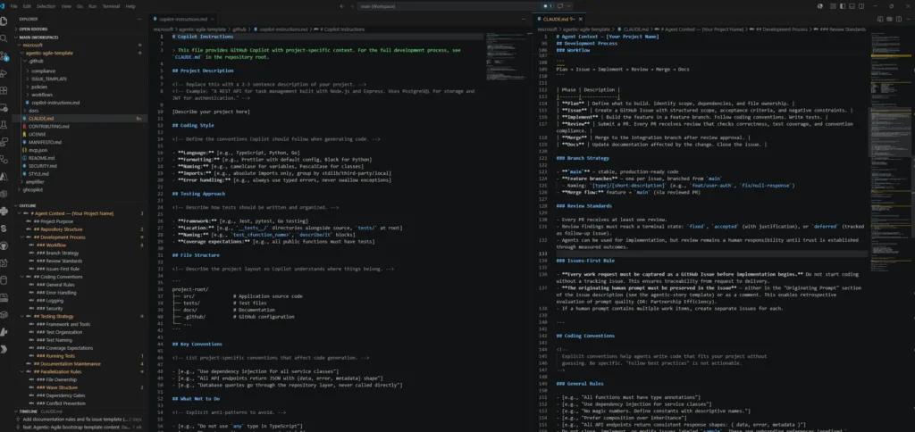The width and height of the screenshot is (915, 432).
Task: Click the Copilot icon in title bar right
Action: coord(820,6)
